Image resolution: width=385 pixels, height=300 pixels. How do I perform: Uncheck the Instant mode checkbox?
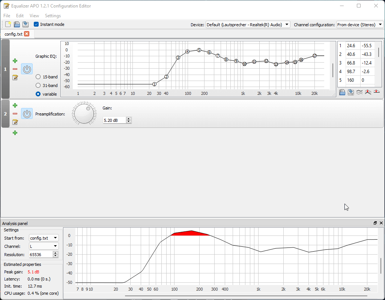click(x=36, y=24)
